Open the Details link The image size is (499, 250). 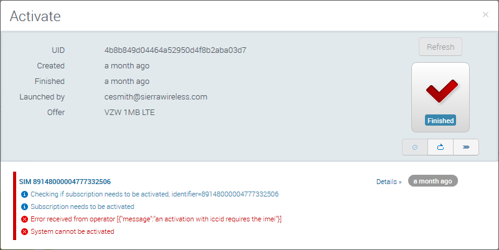point(389,182)
